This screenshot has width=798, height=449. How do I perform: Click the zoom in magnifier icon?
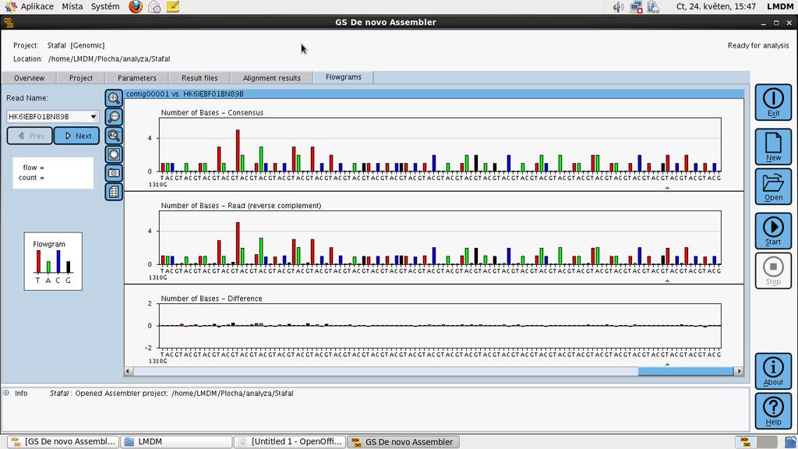114,97
